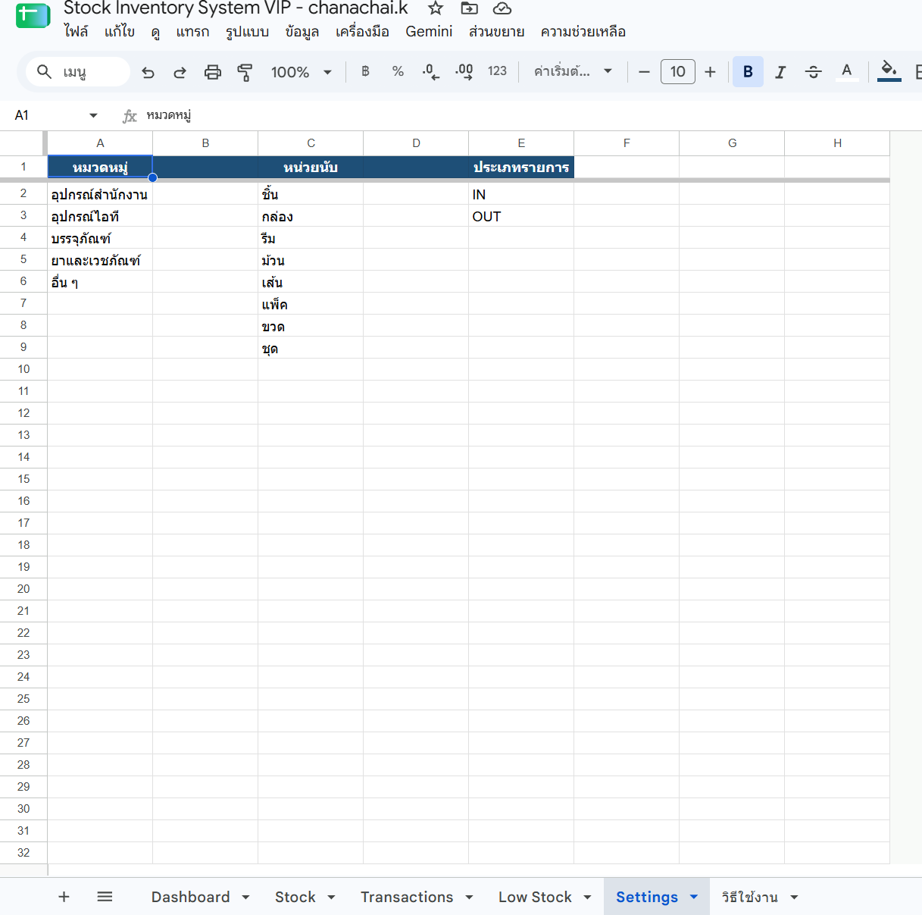This screenshot has width=922, height=915.
Task: Add a new sheet
Action: coord(64,897)
